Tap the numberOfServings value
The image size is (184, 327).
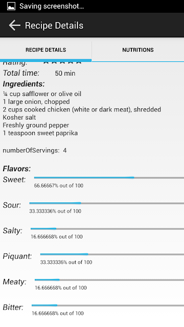[x=65, y=150]
